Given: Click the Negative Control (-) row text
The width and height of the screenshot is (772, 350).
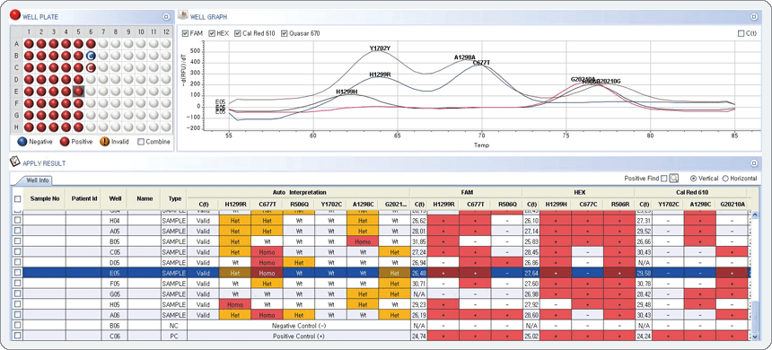Looking at the screenshot, I should tap(298, 326).
